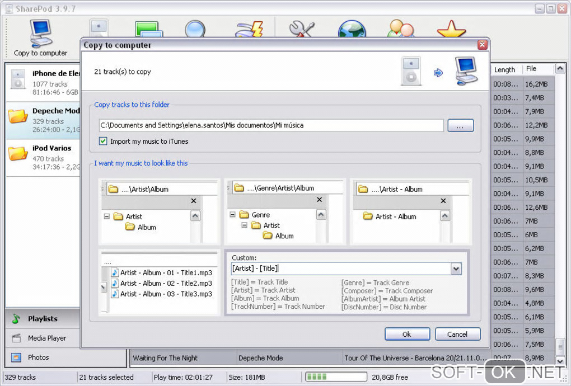571x386 pixels.
Task: Click the X in Artist - Album preview
Action: (x=443, y=201)
